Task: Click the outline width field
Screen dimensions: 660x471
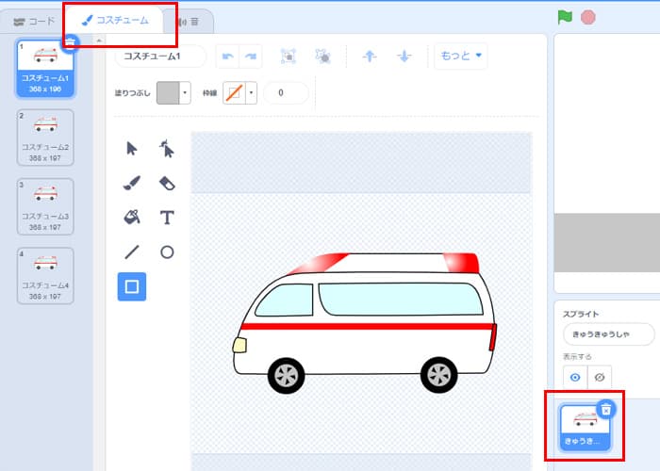Action: click(x=286, y=92)
